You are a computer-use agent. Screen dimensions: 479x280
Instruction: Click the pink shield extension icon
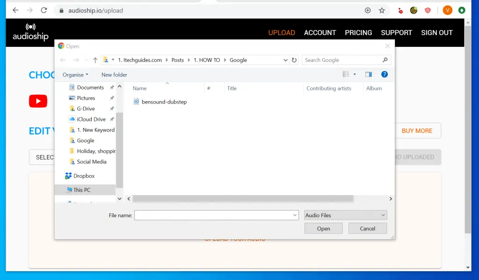point(428,10)
